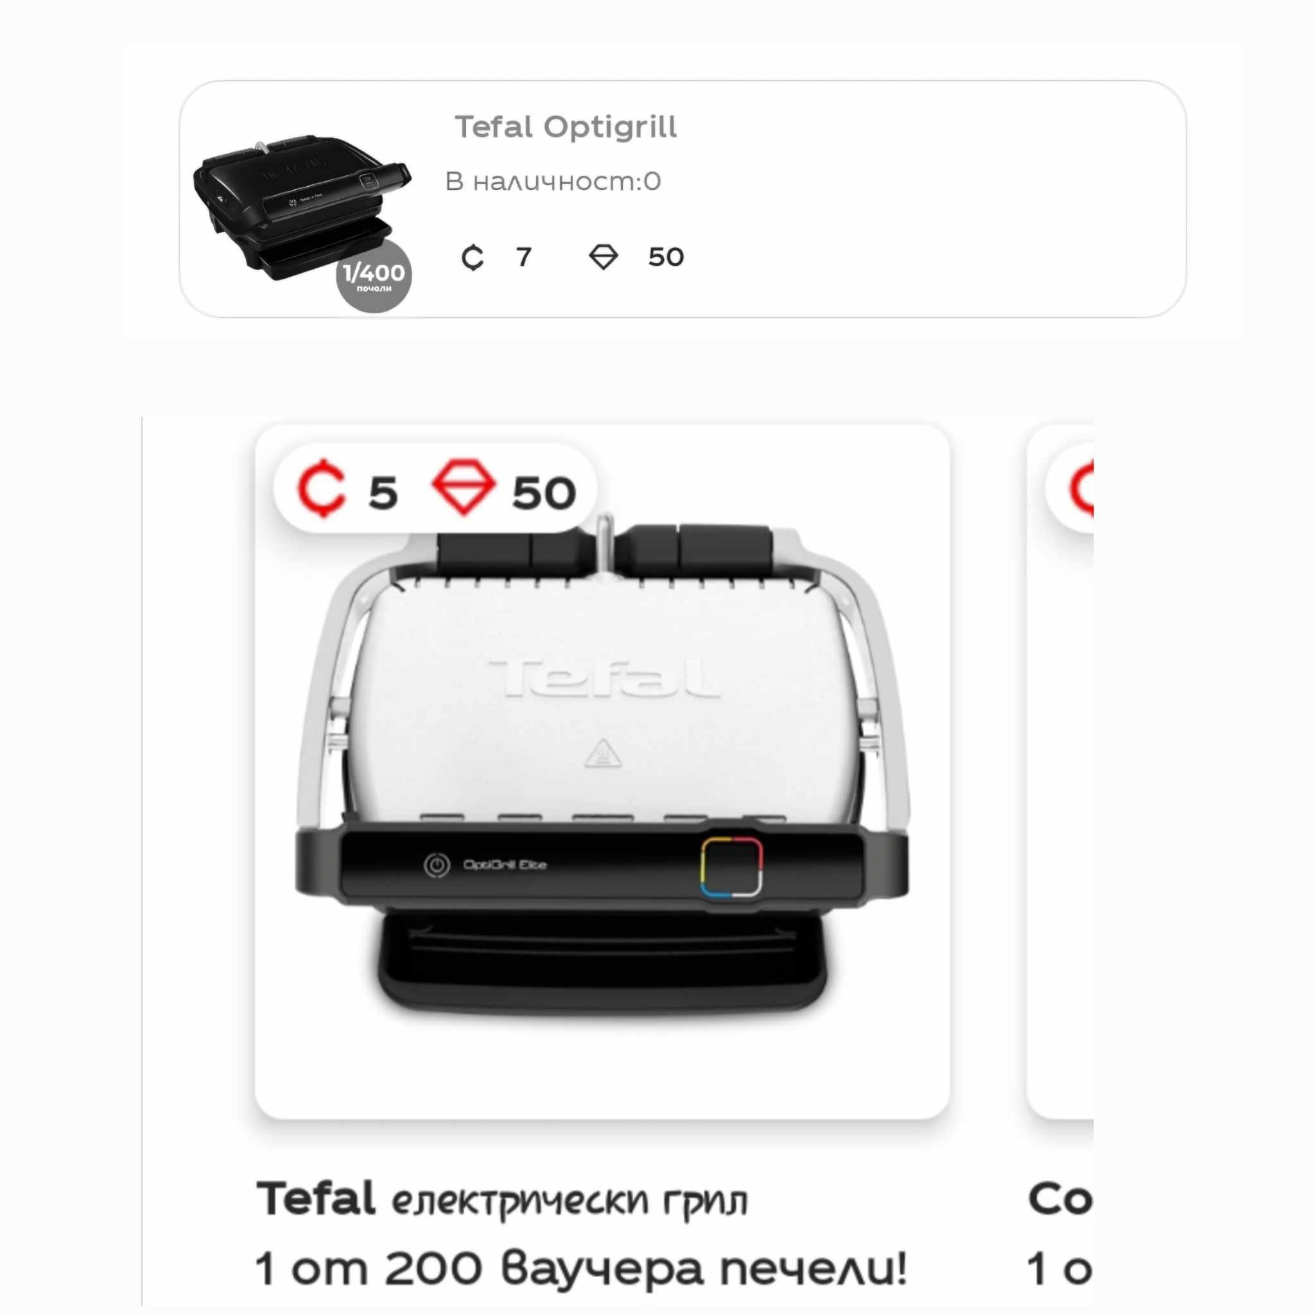Click the gray 50 points value
This screenshot has height=1315, width=1315.
(x=666, y=257)
